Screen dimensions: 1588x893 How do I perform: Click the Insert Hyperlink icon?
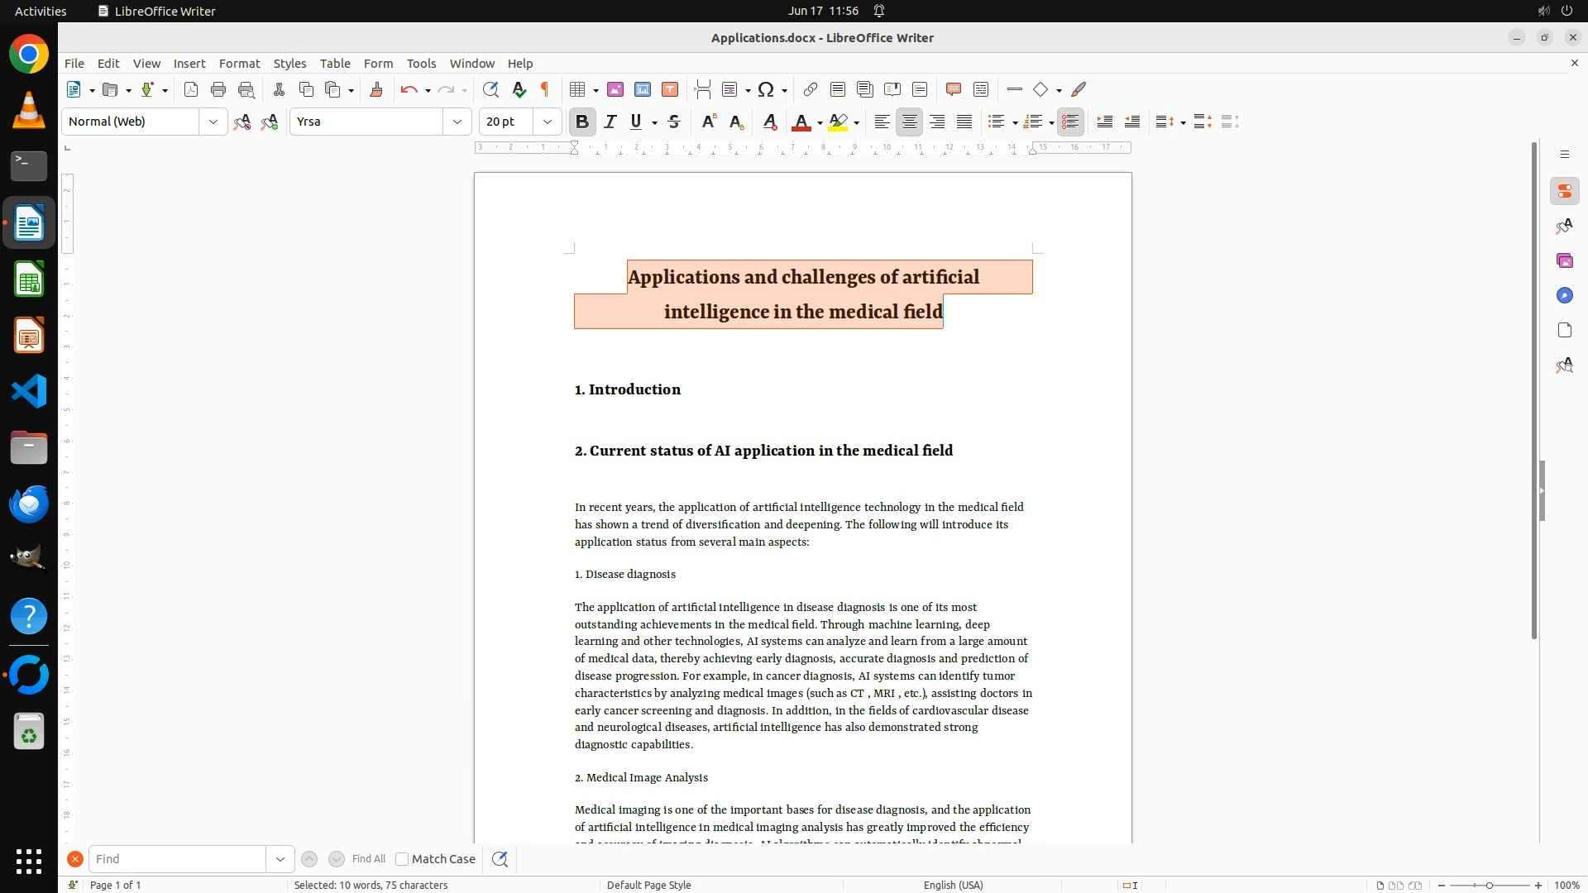(810, 89)
